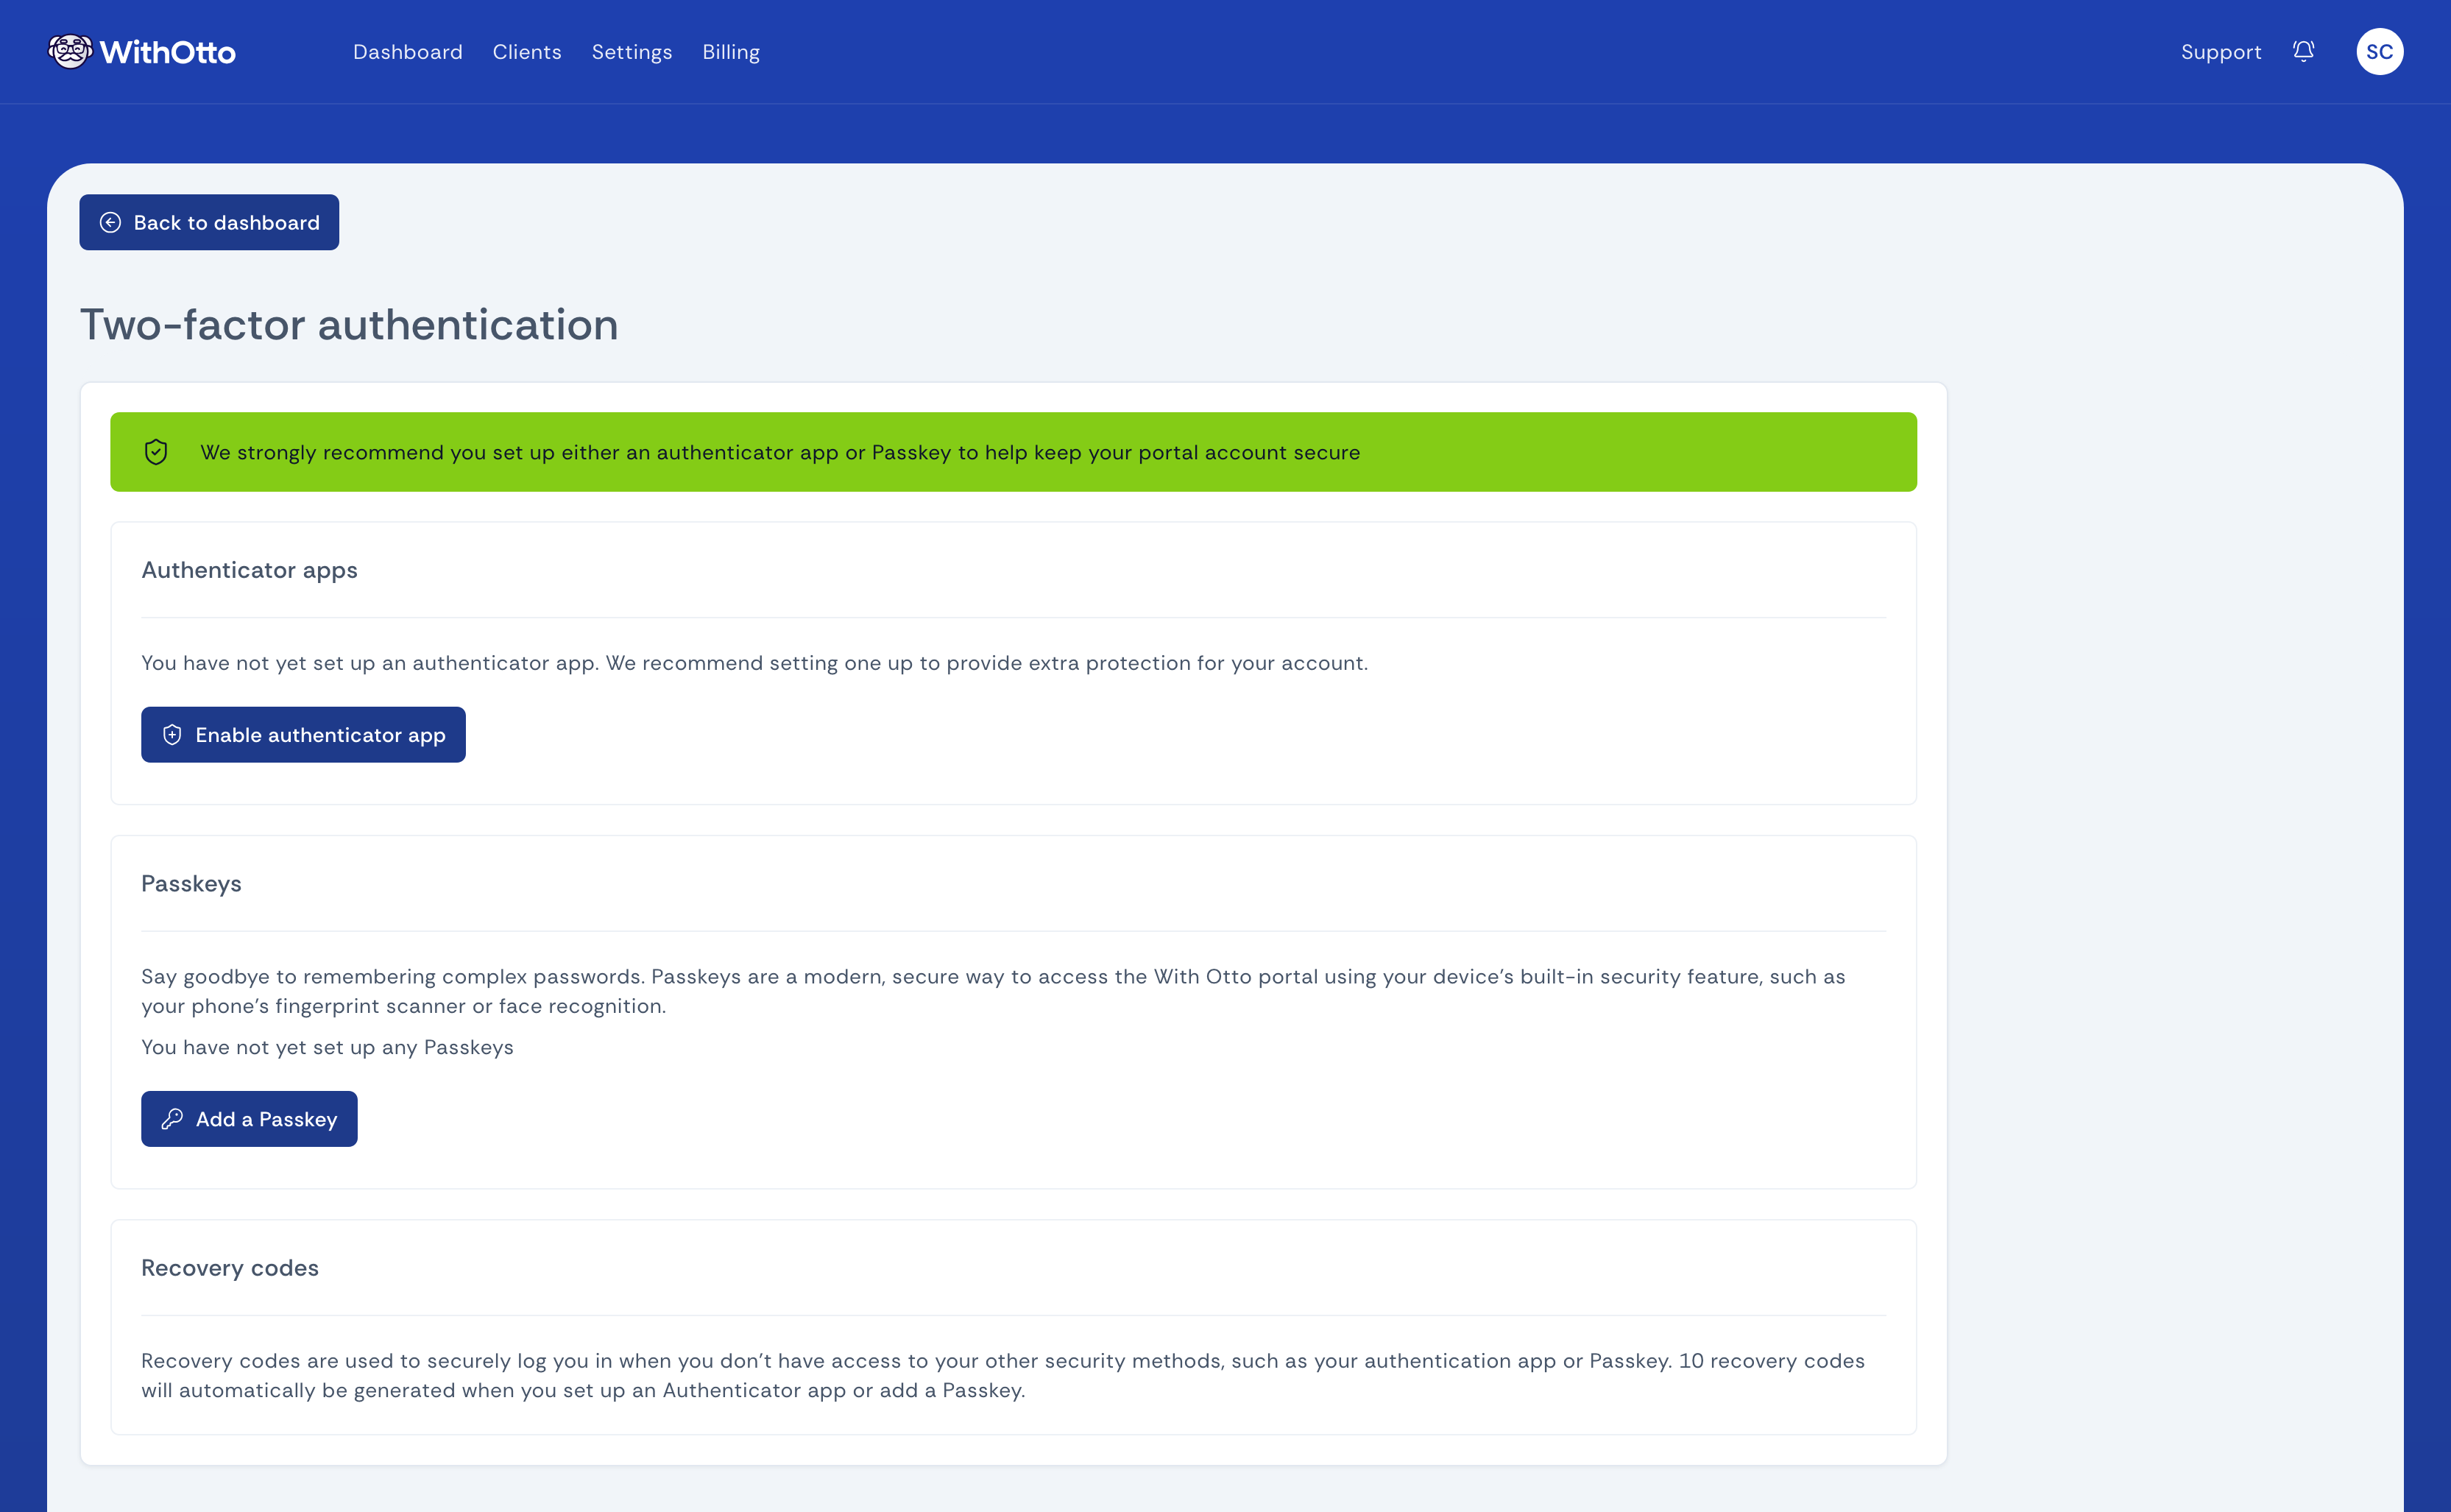Click the shield icon on Enable authenticator app button
This screenshot has width=2451, height=1512.
[x=173, y=733]
